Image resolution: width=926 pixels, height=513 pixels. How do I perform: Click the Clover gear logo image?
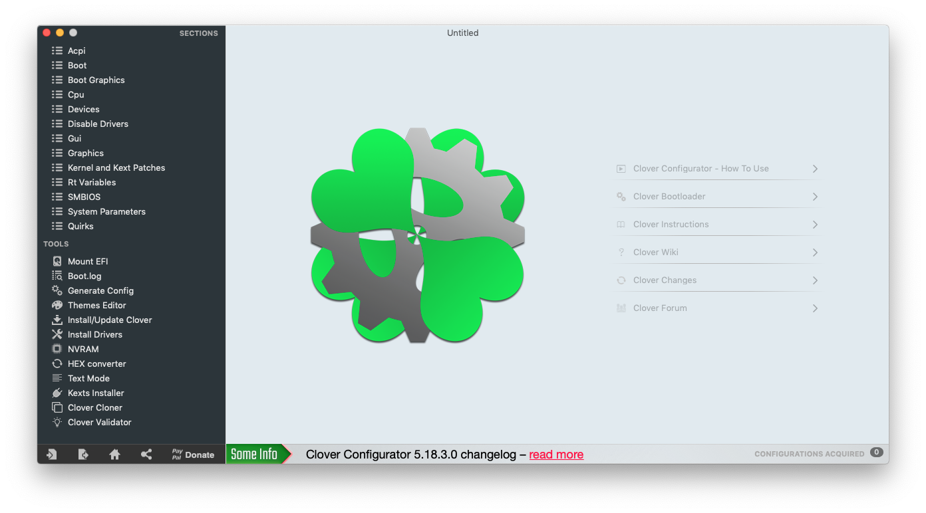418,235
